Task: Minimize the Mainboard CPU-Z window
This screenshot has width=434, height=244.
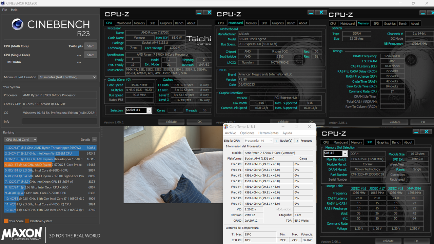Action: pyautogui.click(x=311, y=13)
